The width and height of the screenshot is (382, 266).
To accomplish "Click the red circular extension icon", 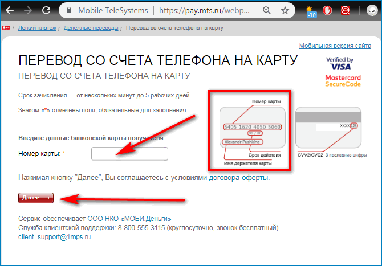I will tap(346, 10).
